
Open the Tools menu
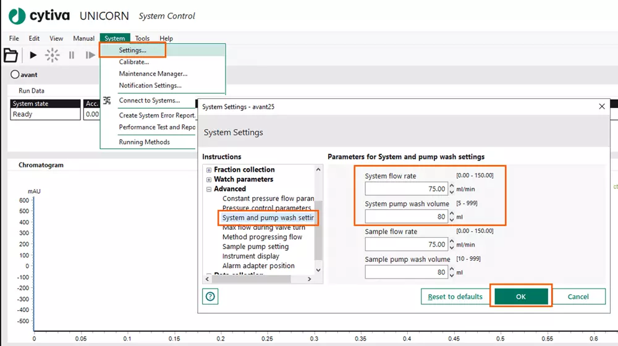tap(142, 38)
